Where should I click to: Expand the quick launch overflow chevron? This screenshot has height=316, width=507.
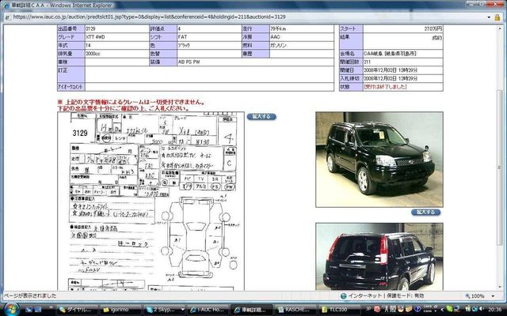pos(51,308)
